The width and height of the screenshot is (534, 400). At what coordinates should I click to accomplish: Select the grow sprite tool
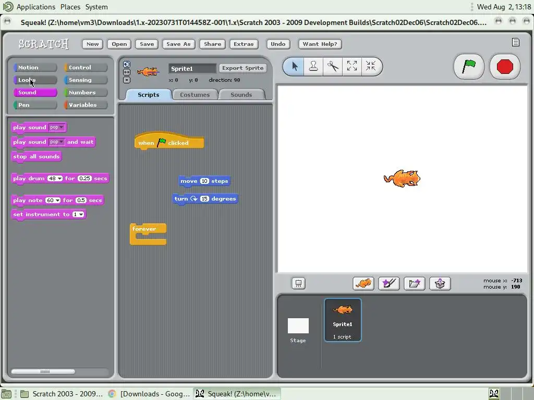[x=352, y=66]
